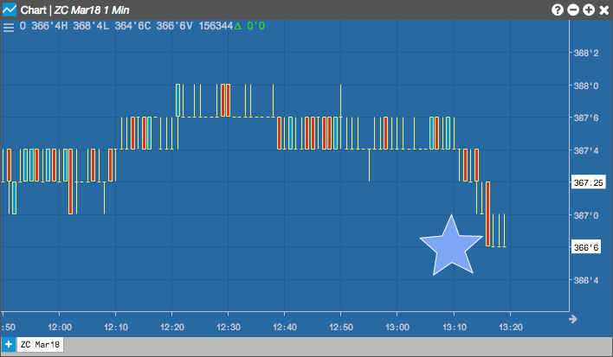The image size is (613, 357).
Task: Click the 367.25 price marker label
Action: 589,182
